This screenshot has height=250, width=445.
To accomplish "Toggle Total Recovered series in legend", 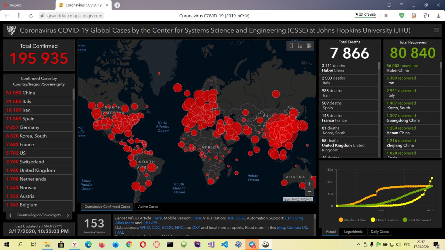I will [416, 220].
